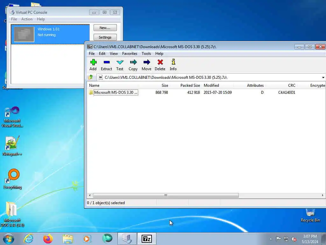Click the 2015-07-20 15:09 modified date
The height and width of the screenshot is (245, 326).
217,92
